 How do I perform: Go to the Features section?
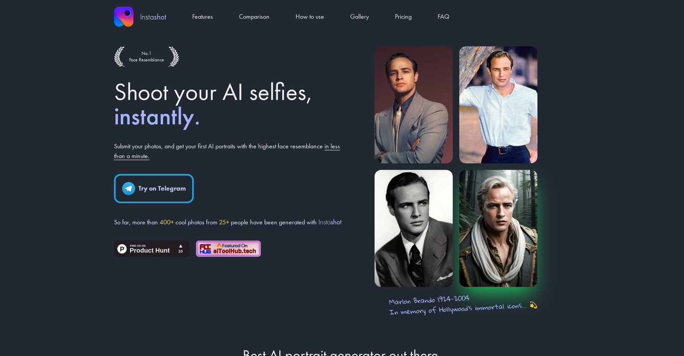(x=202, y=17)
